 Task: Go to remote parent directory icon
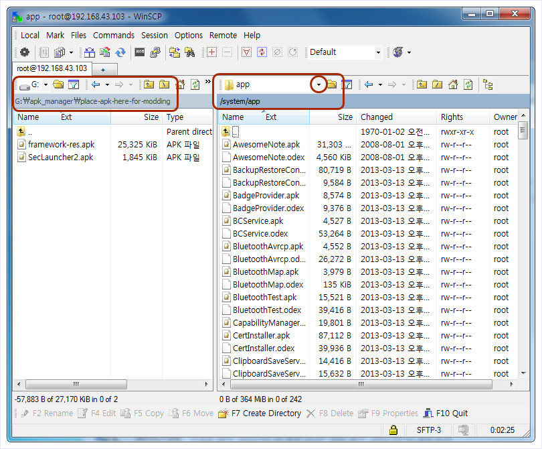[422, 84]
